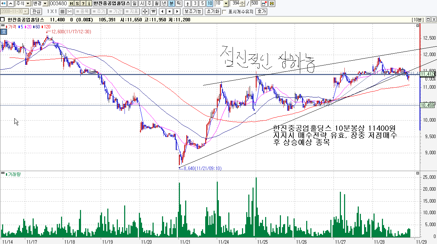Click the blue '호' icon on chart
Viewport: 437px width, 244px height.
click(4, 32)
